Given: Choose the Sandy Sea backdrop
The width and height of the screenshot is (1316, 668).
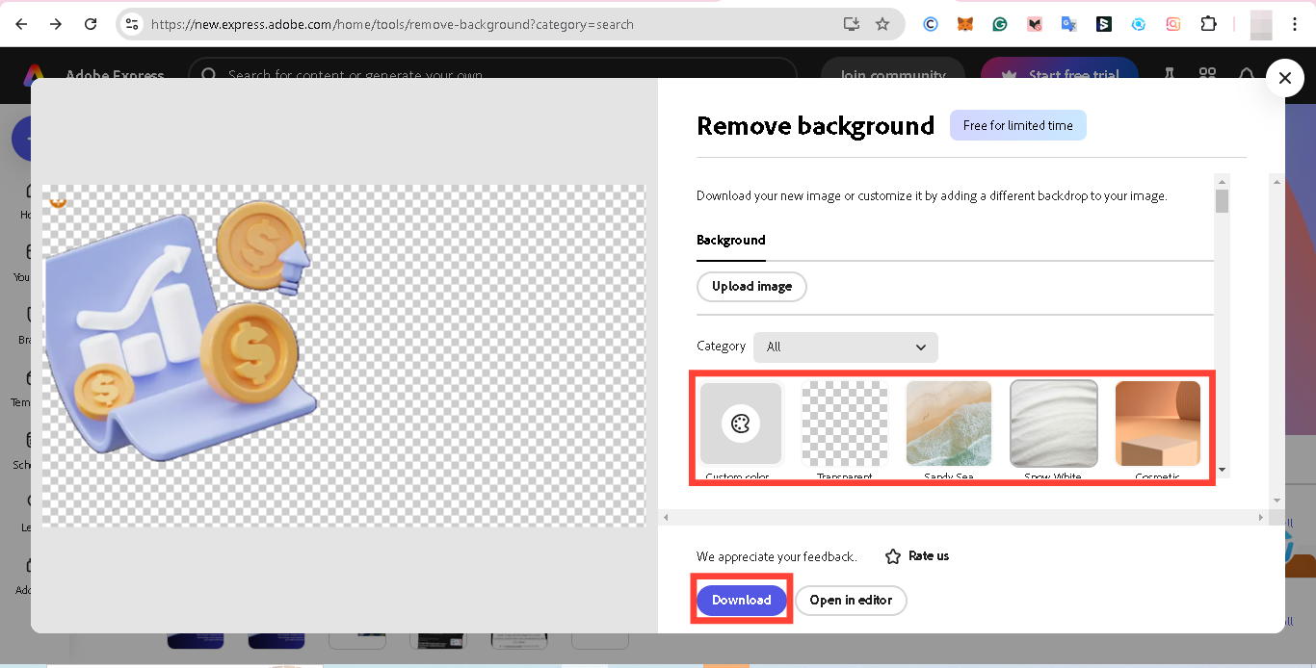Looking at the screenshot, I should coord(949,424).
